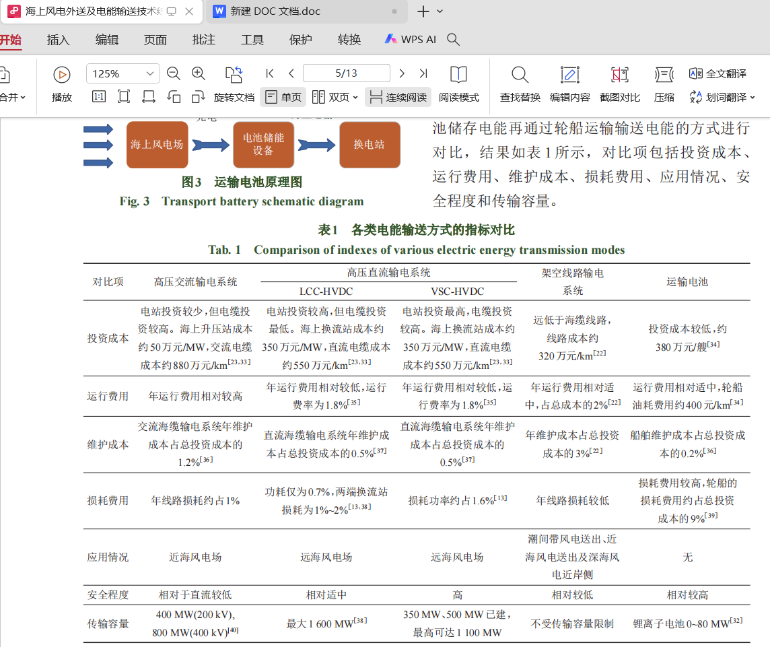Open the 划词翻译 dropdown arrow
This screenshot has width=770, height=647.
click(x=753, y=97)
